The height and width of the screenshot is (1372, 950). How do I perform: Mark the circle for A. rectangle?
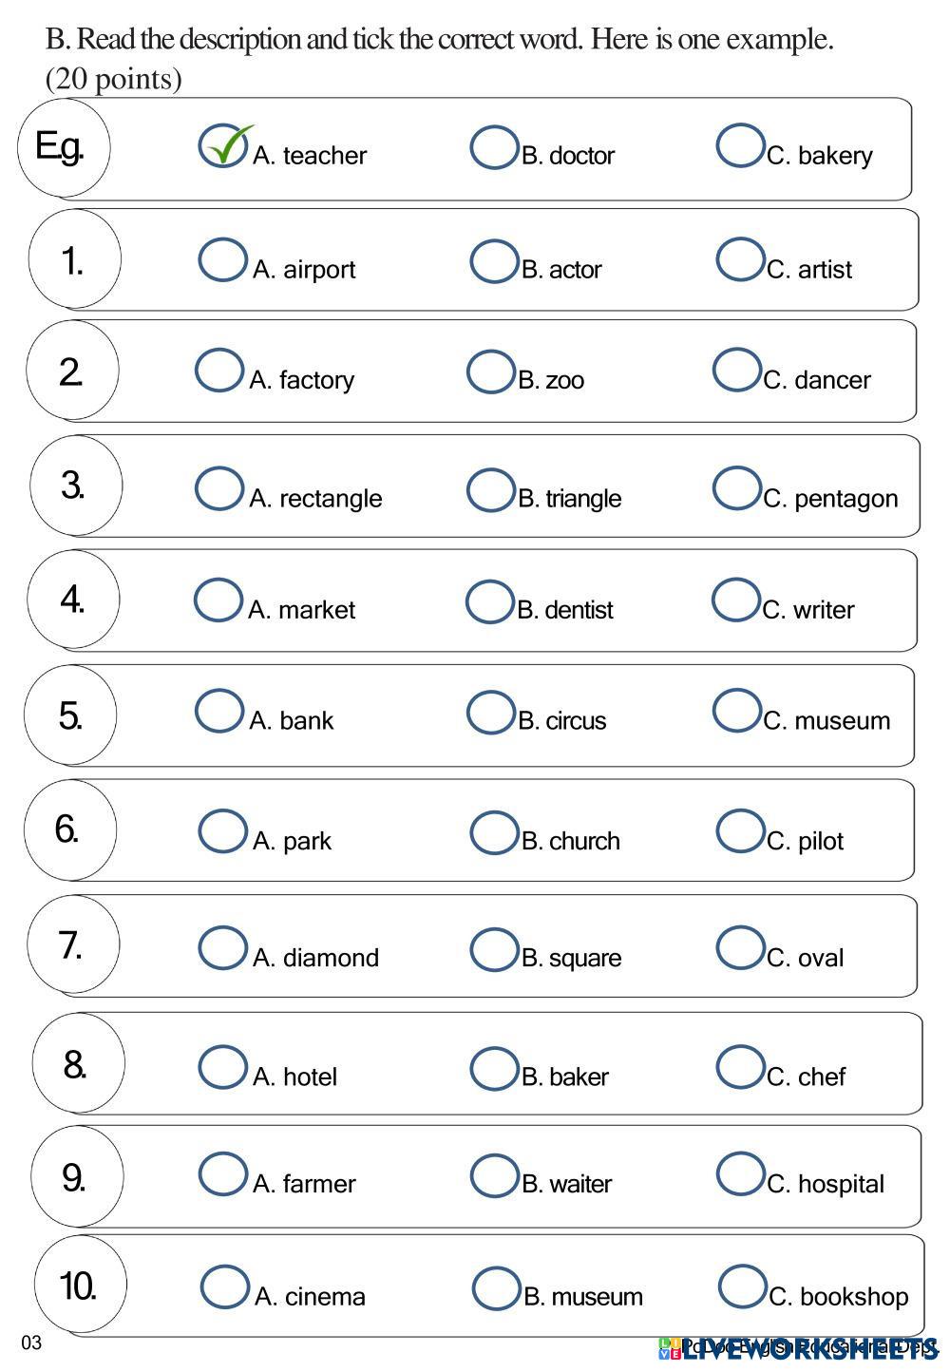218,488
